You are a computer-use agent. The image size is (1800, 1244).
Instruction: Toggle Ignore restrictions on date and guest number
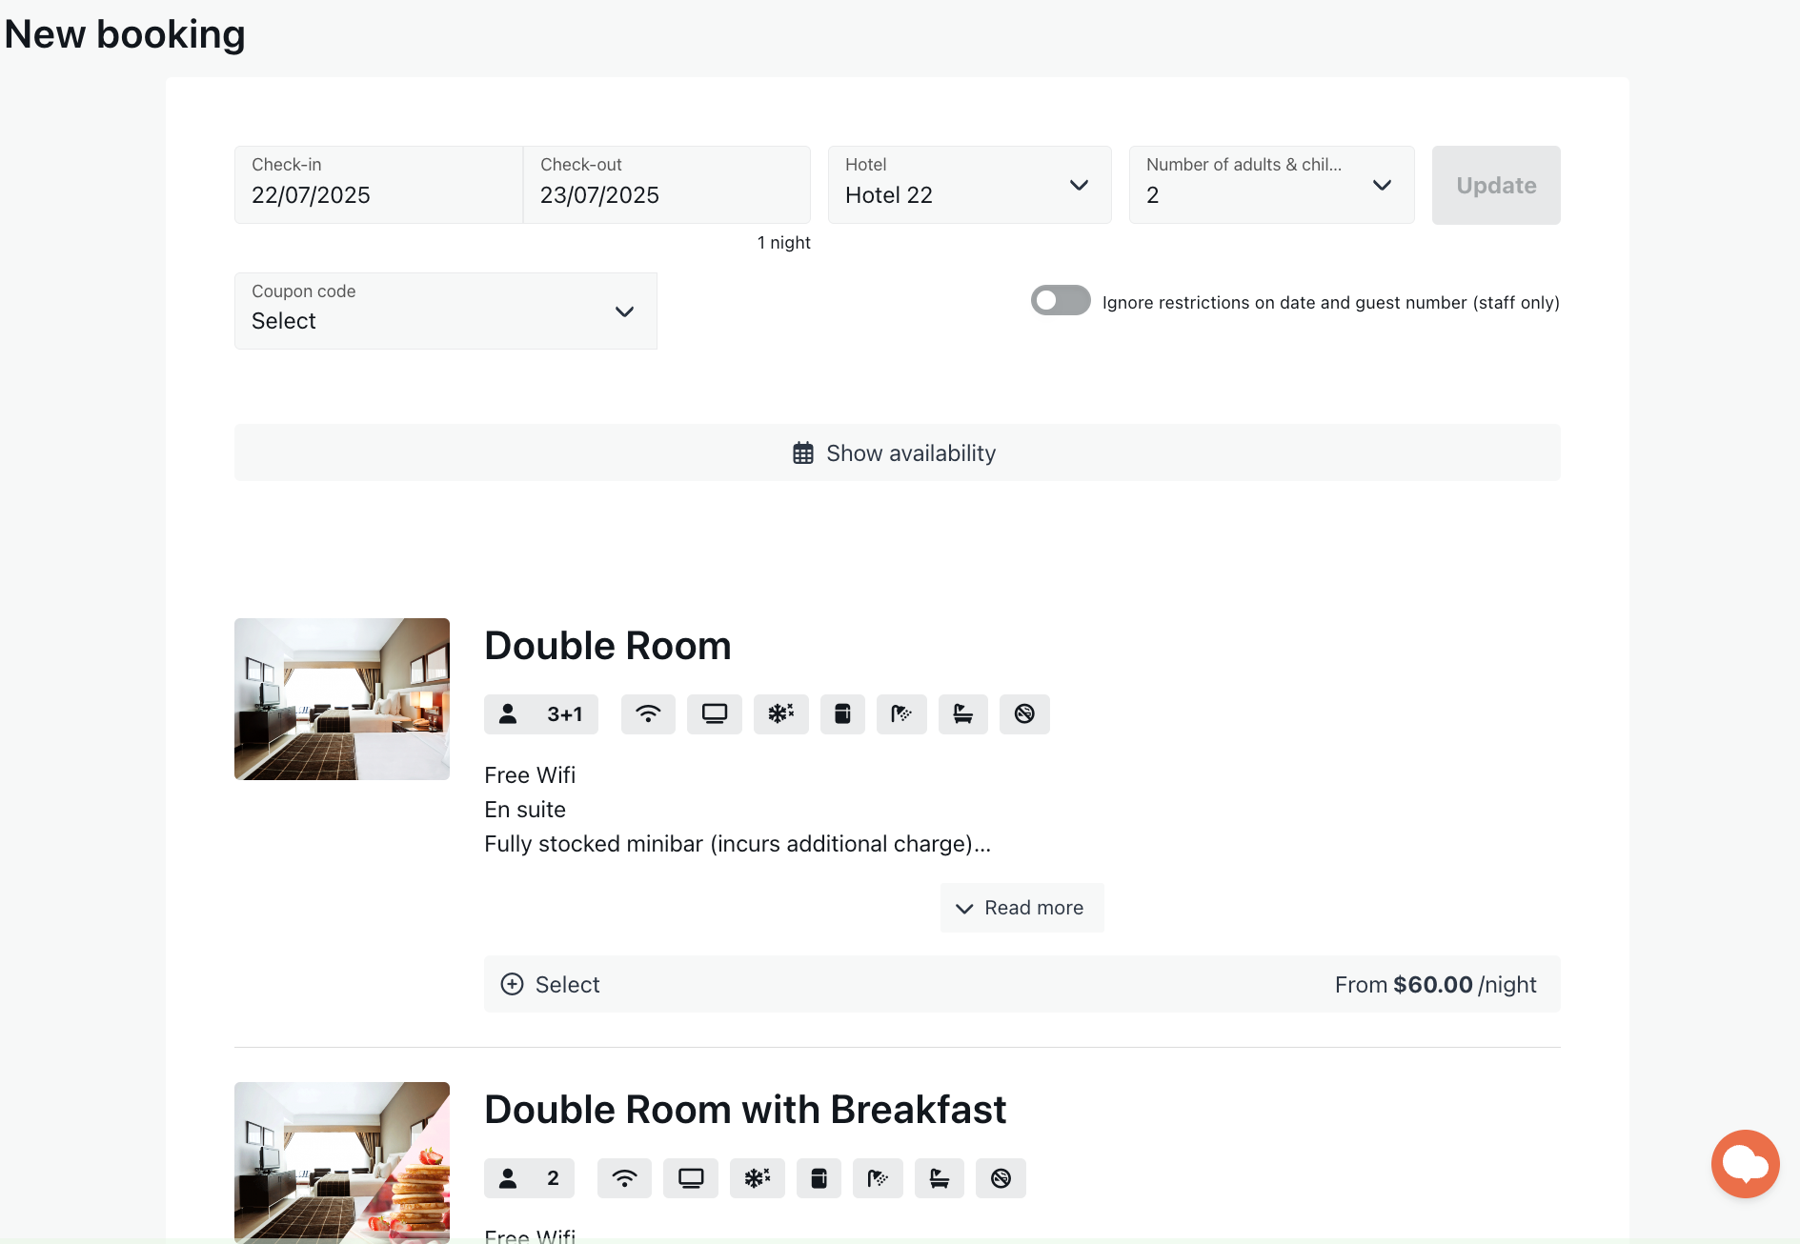coord(1061,301)
